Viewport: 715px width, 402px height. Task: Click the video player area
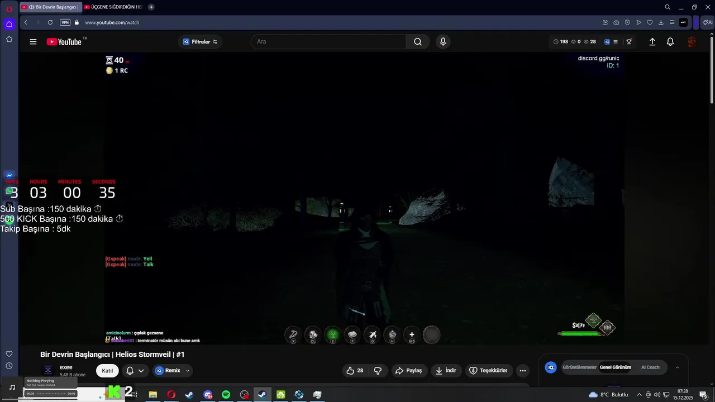pyautogui.click(x=364, y=199)
